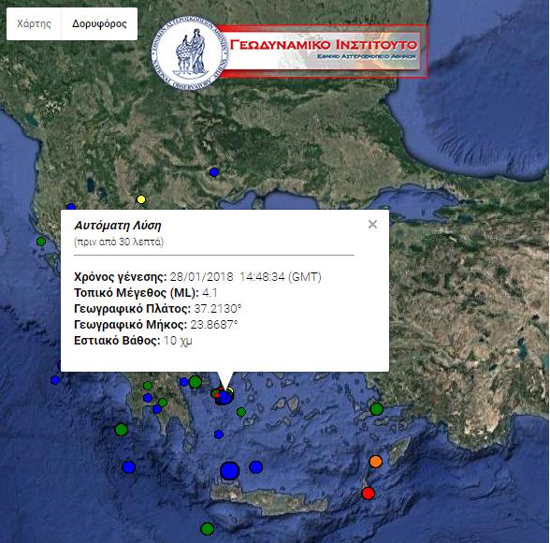Select the green marker near the Turkish coast
The height and width of the screenshot is (543, 550).
[x=377, y=409]
